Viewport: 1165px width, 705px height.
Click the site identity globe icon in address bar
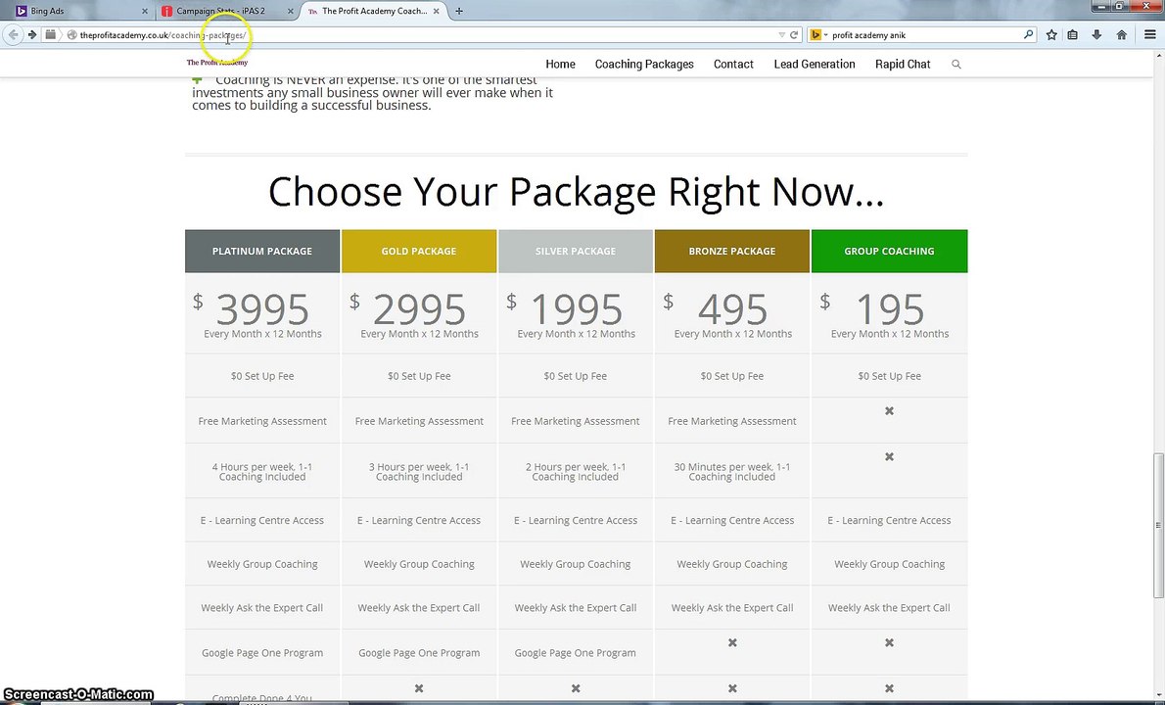[72, 35]
